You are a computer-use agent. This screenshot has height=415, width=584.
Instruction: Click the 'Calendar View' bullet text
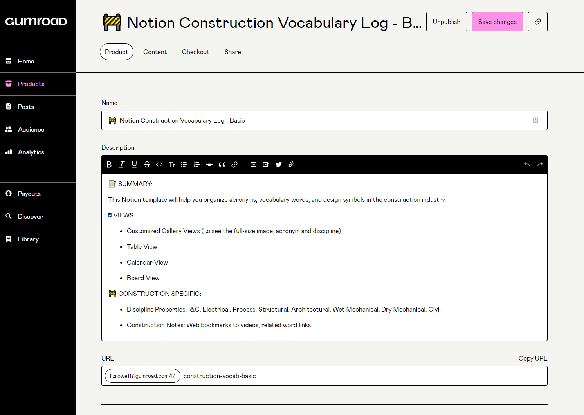(147, 262)
